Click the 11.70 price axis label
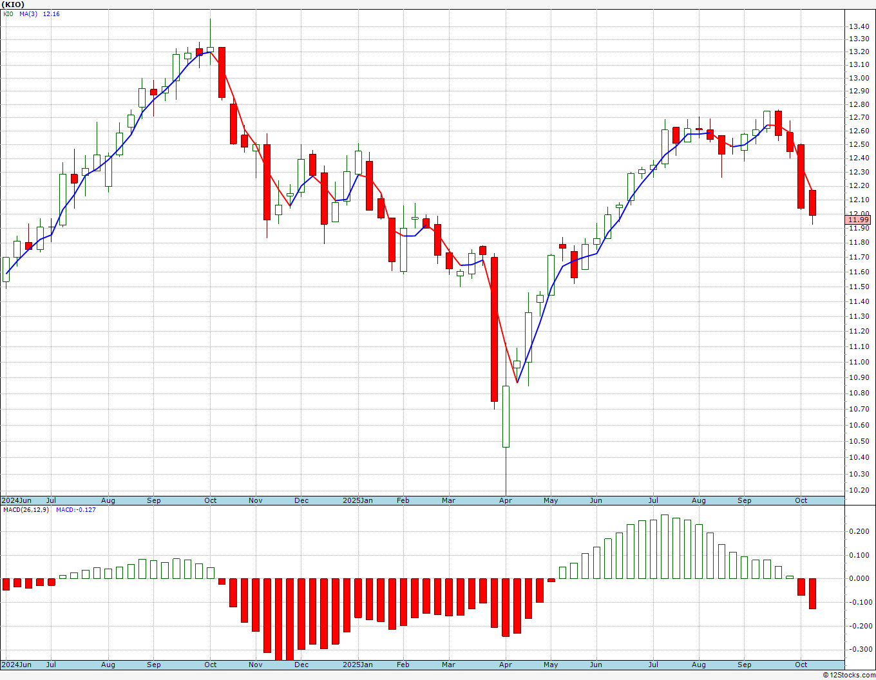The height and width of the screenshot is (680, 876). tap(859, 257)
